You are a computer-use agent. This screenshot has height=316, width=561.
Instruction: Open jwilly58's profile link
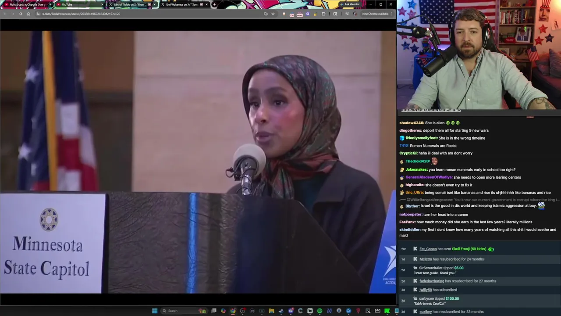click(426, 290)
